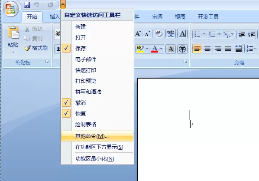Open the Bullets dropdown arrow

click(x=204, y=34)
